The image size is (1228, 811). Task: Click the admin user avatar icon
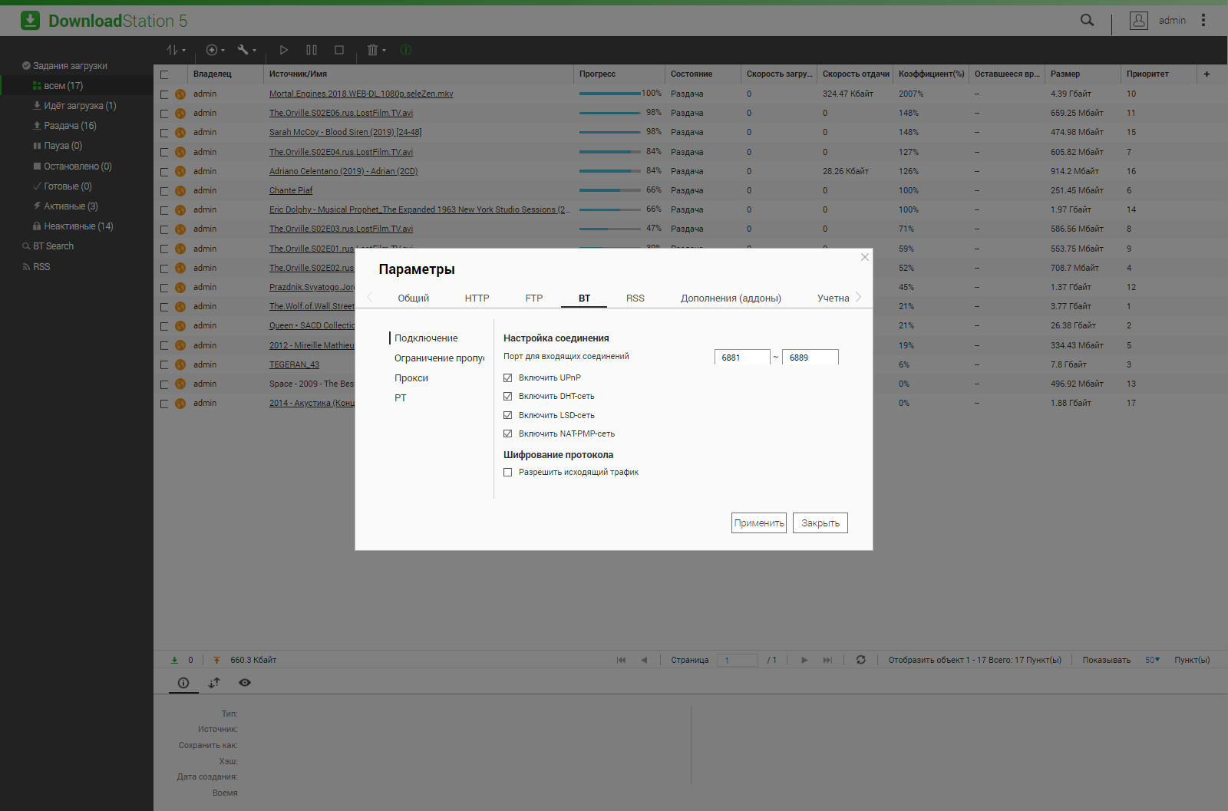(x=1138, y=20)
